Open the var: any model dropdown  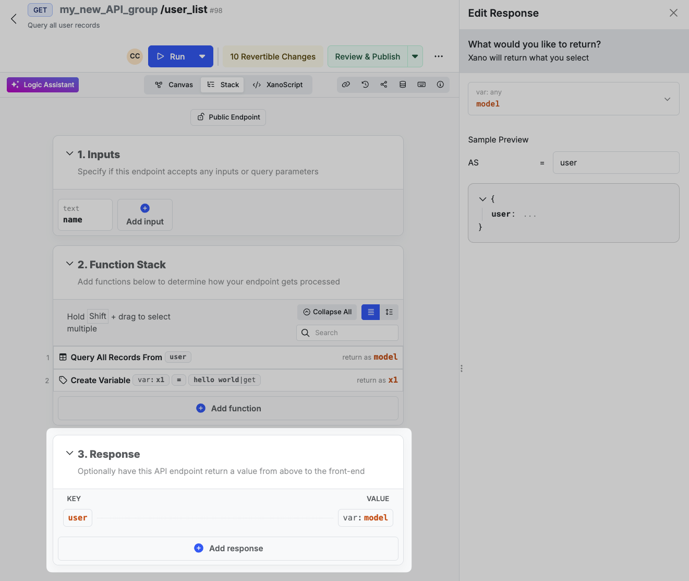pos(574,99)
